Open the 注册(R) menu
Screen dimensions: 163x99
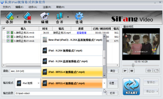tap(47, 7)
